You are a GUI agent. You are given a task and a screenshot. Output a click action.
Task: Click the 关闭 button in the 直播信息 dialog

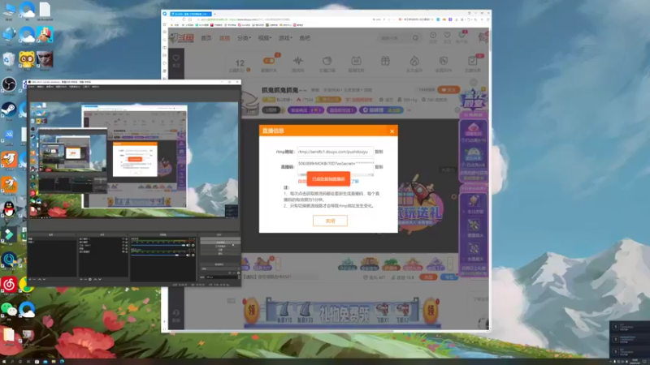[330, 221]
